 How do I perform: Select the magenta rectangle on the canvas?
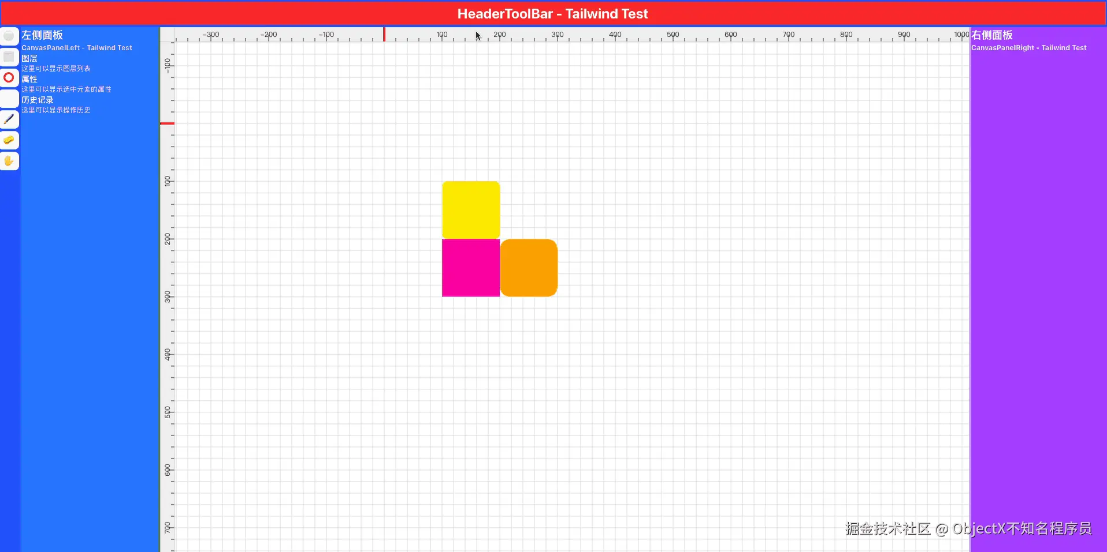(x=470, y=268)
